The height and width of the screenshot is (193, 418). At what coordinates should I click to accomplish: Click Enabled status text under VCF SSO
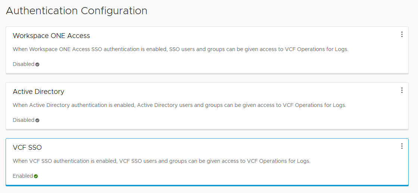(x=23, y=176)
